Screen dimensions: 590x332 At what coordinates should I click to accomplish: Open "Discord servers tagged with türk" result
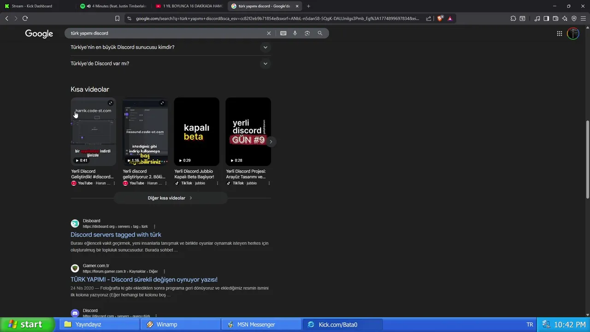(116, 235)
